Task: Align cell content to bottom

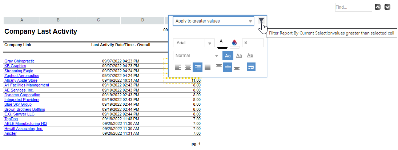Action: pos(237,67)
